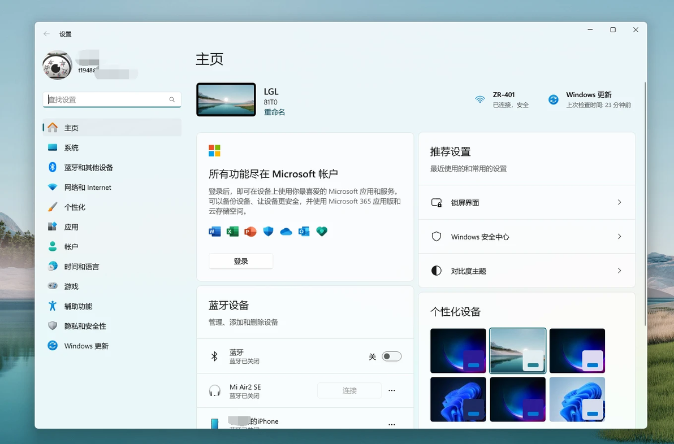The image size is (674, 444).
Task: Toggle the 蓝牙 switch on
Action: tap(392, 356)
